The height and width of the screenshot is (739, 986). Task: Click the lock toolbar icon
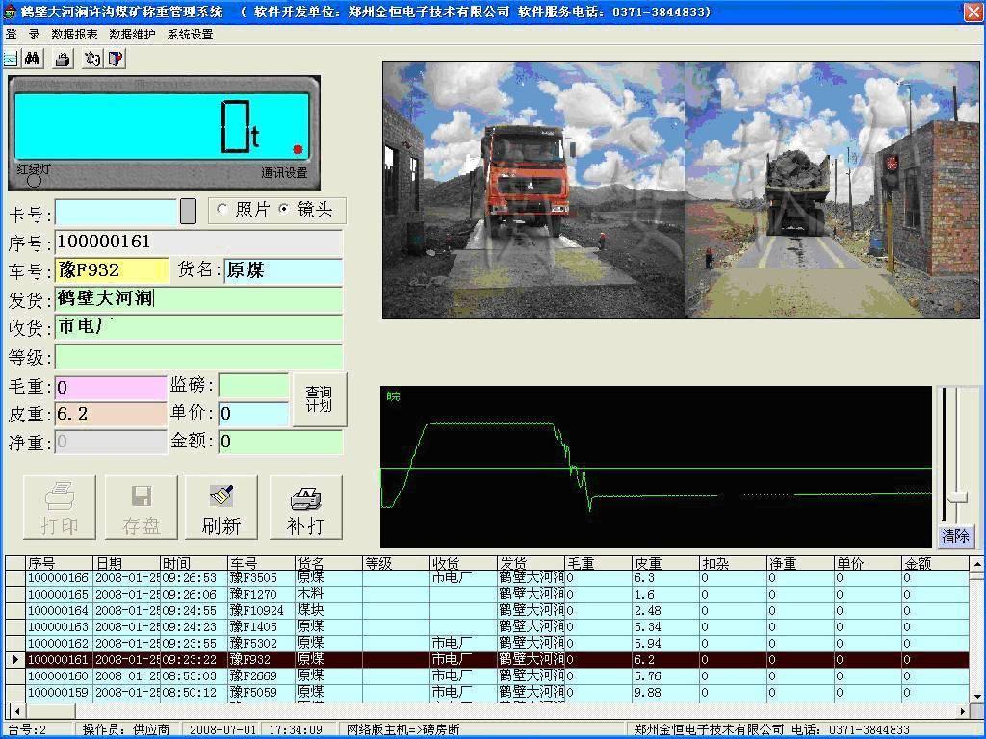pos(63,59)
